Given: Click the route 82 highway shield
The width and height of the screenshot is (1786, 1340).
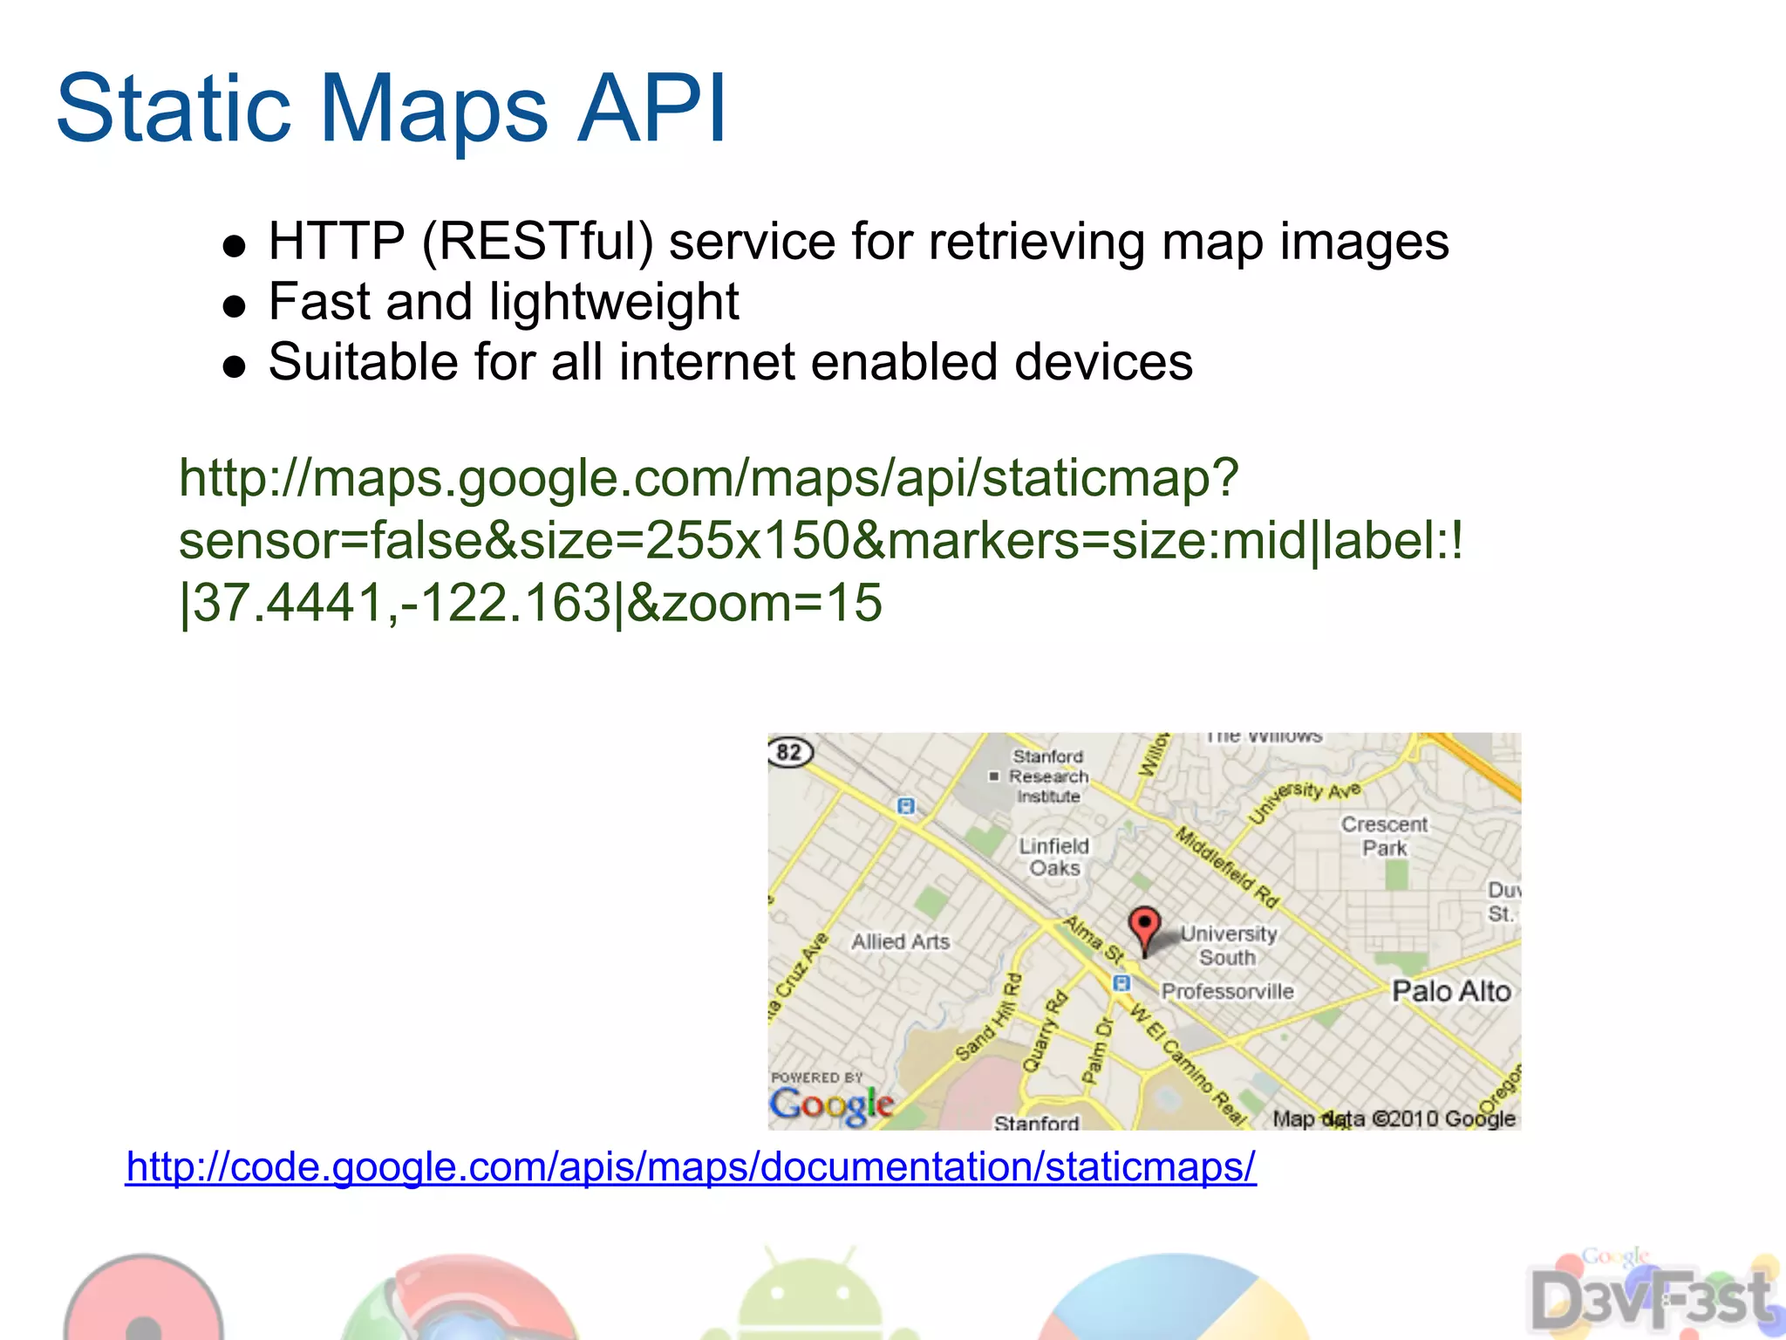Looking at the screenshot, I should pos(790,752).
